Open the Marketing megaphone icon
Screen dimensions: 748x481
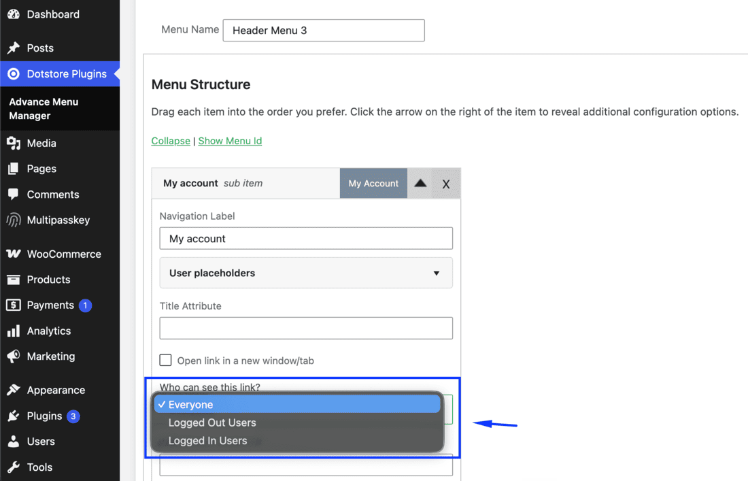point(14,356)
